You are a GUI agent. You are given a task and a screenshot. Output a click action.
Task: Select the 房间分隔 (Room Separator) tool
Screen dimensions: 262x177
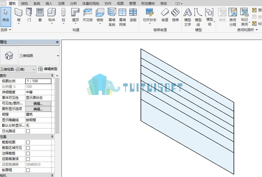click(x=233, y=17)
